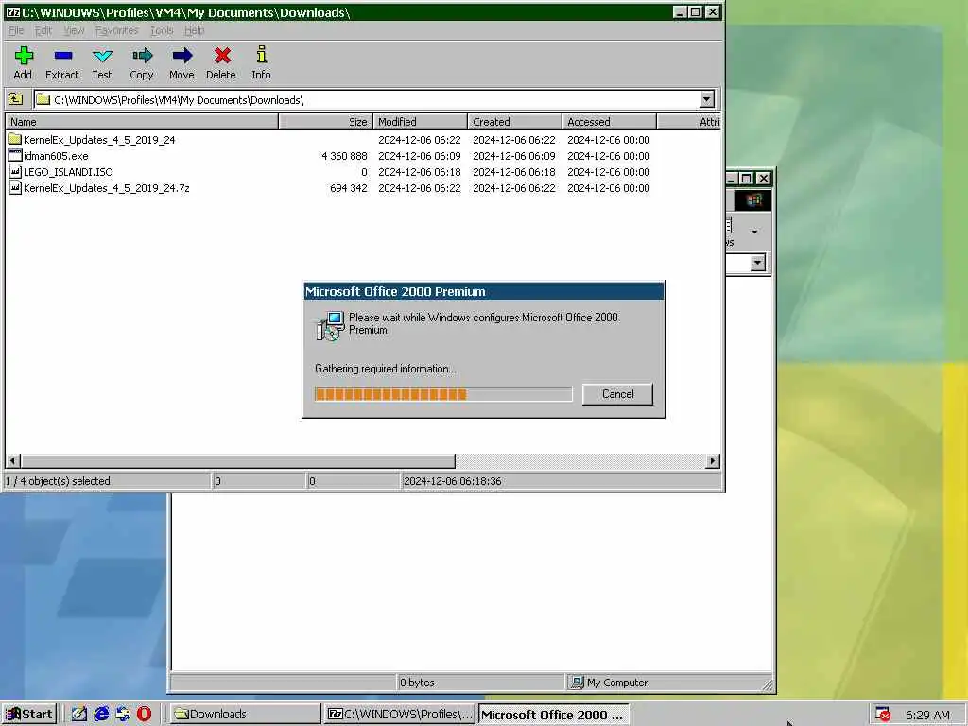Sort by the Accessed column header

[610, 122]
